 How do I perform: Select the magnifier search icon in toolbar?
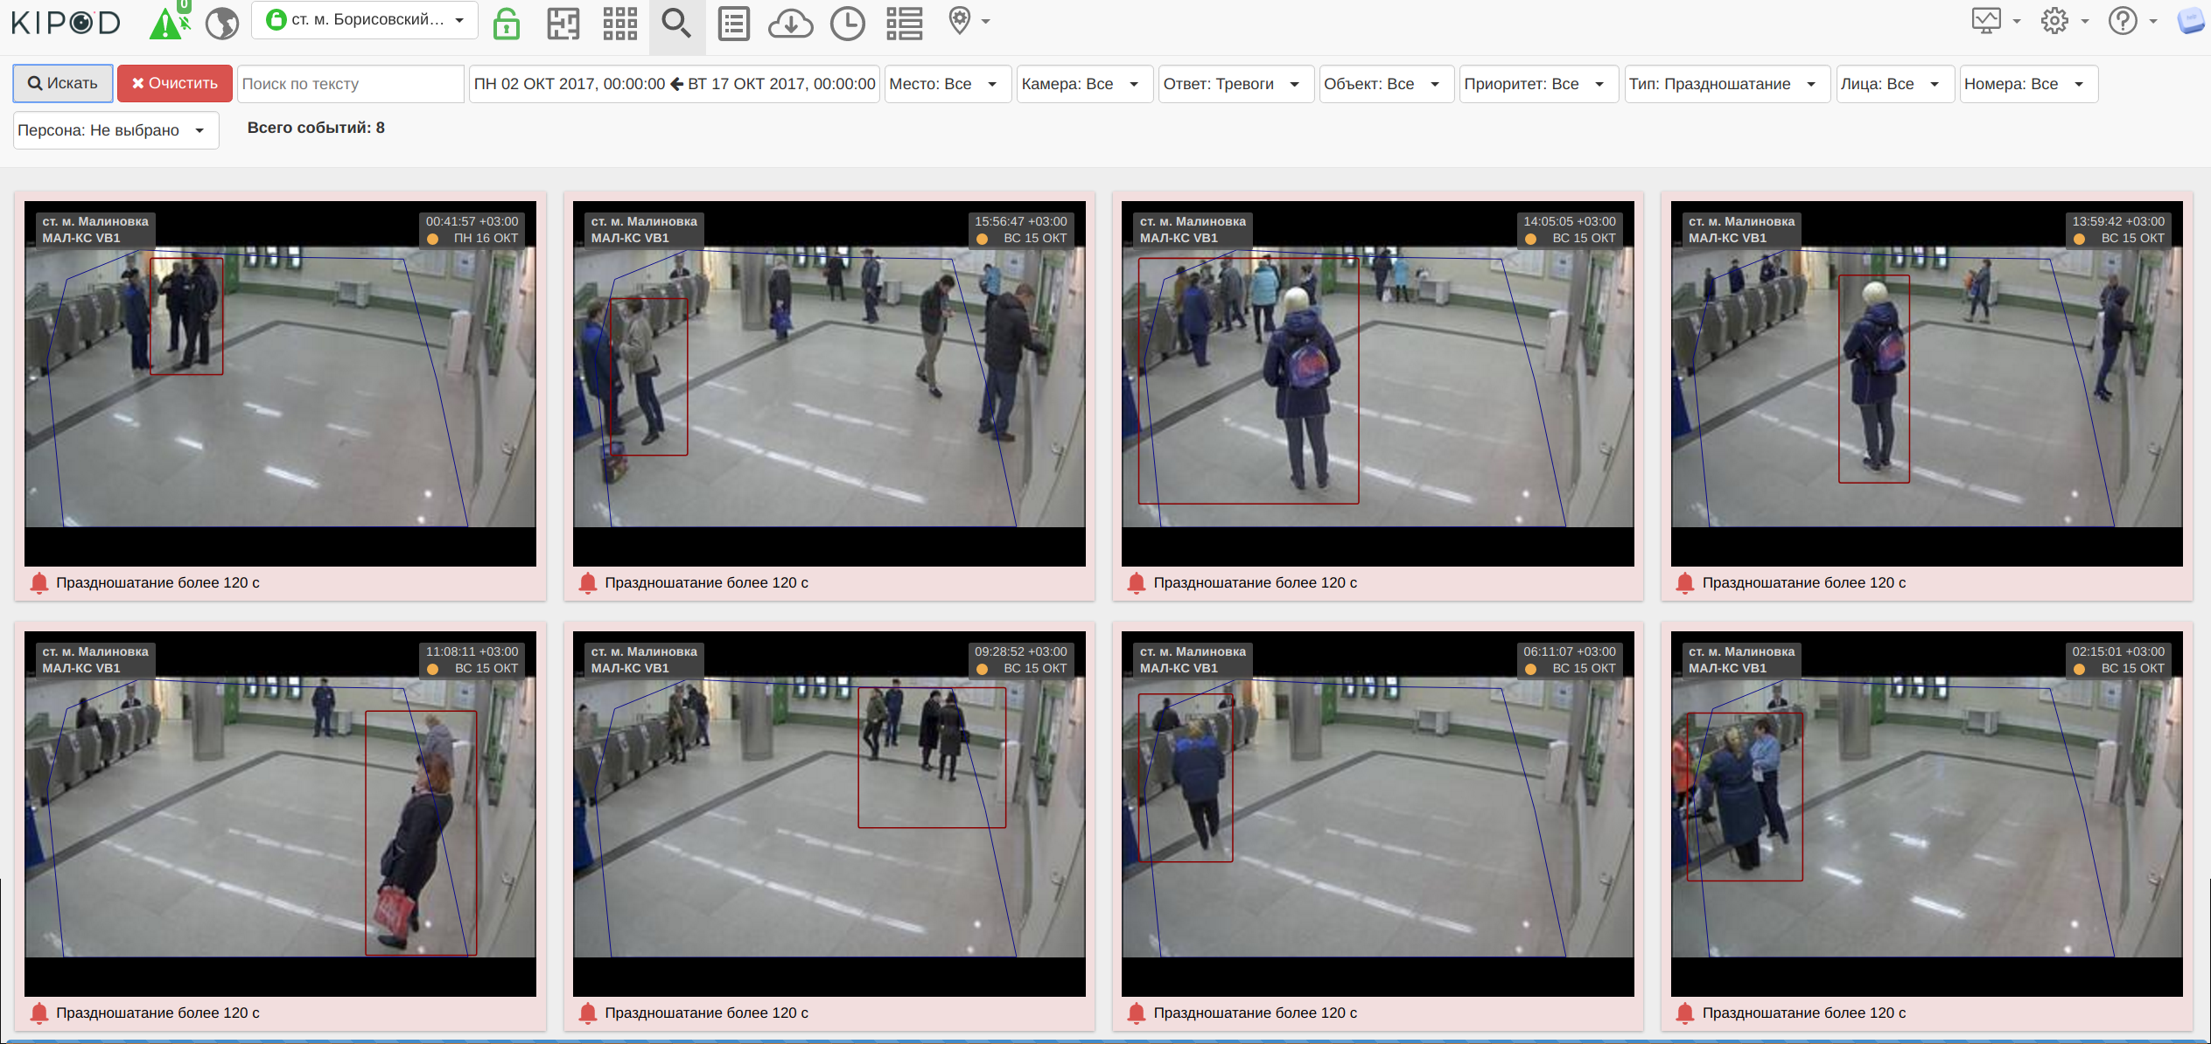point(676,24)
